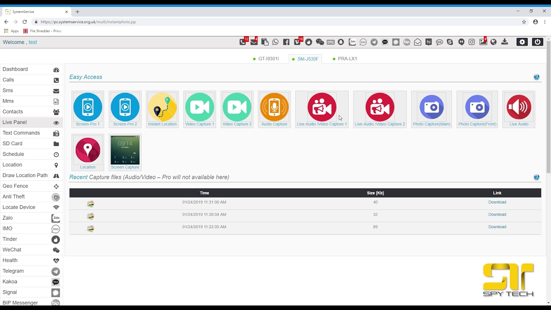
Task: Download the 11:31:00 AM capture file
Action: [497, 202]
